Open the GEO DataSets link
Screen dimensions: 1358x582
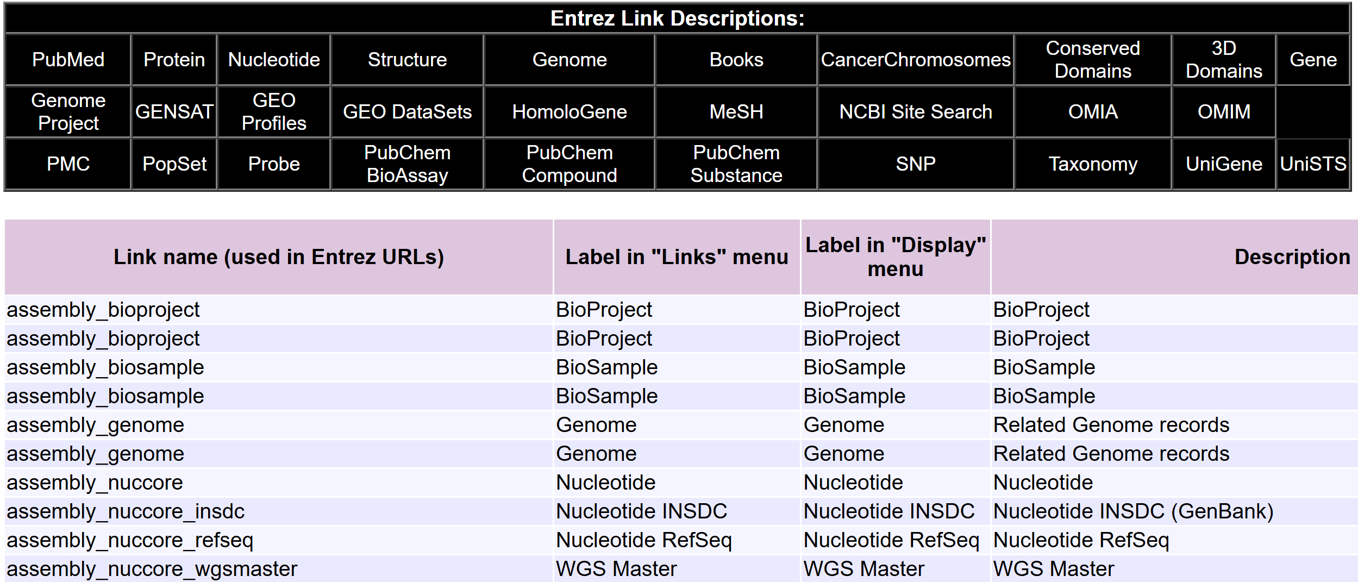[x=407, y=112]
